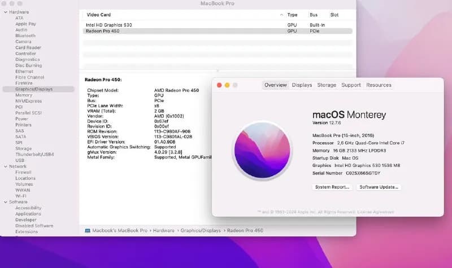
Task: Minimize the About This Mac window
Action: point(227,85)
